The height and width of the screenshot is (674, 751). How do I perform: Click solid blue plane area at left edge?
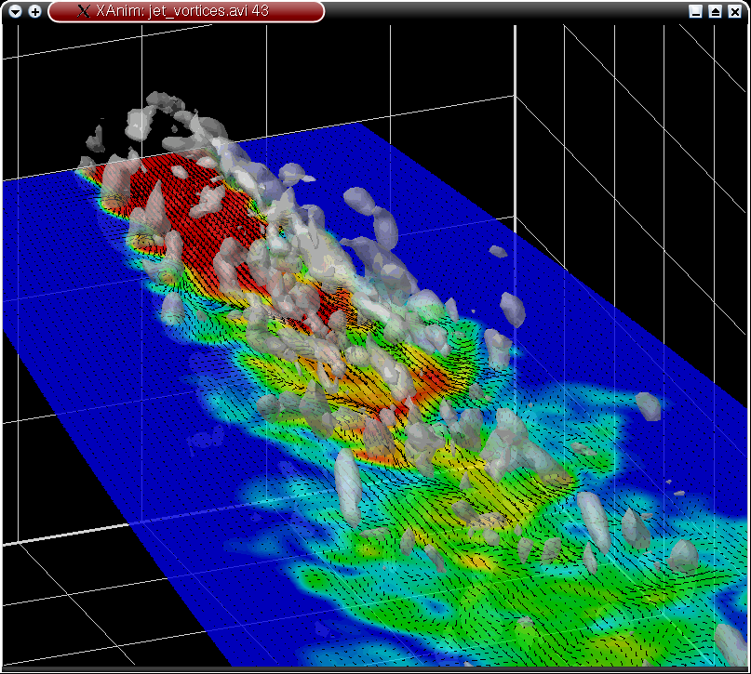tap(37, 279)
